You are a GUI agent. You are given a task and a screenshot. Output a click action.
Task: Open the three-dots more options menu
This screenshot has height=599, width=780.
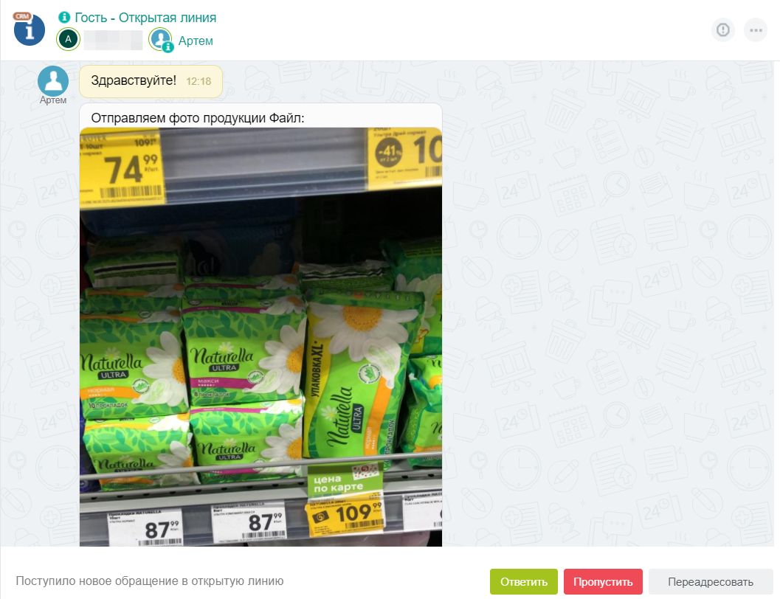coord(756,30)
